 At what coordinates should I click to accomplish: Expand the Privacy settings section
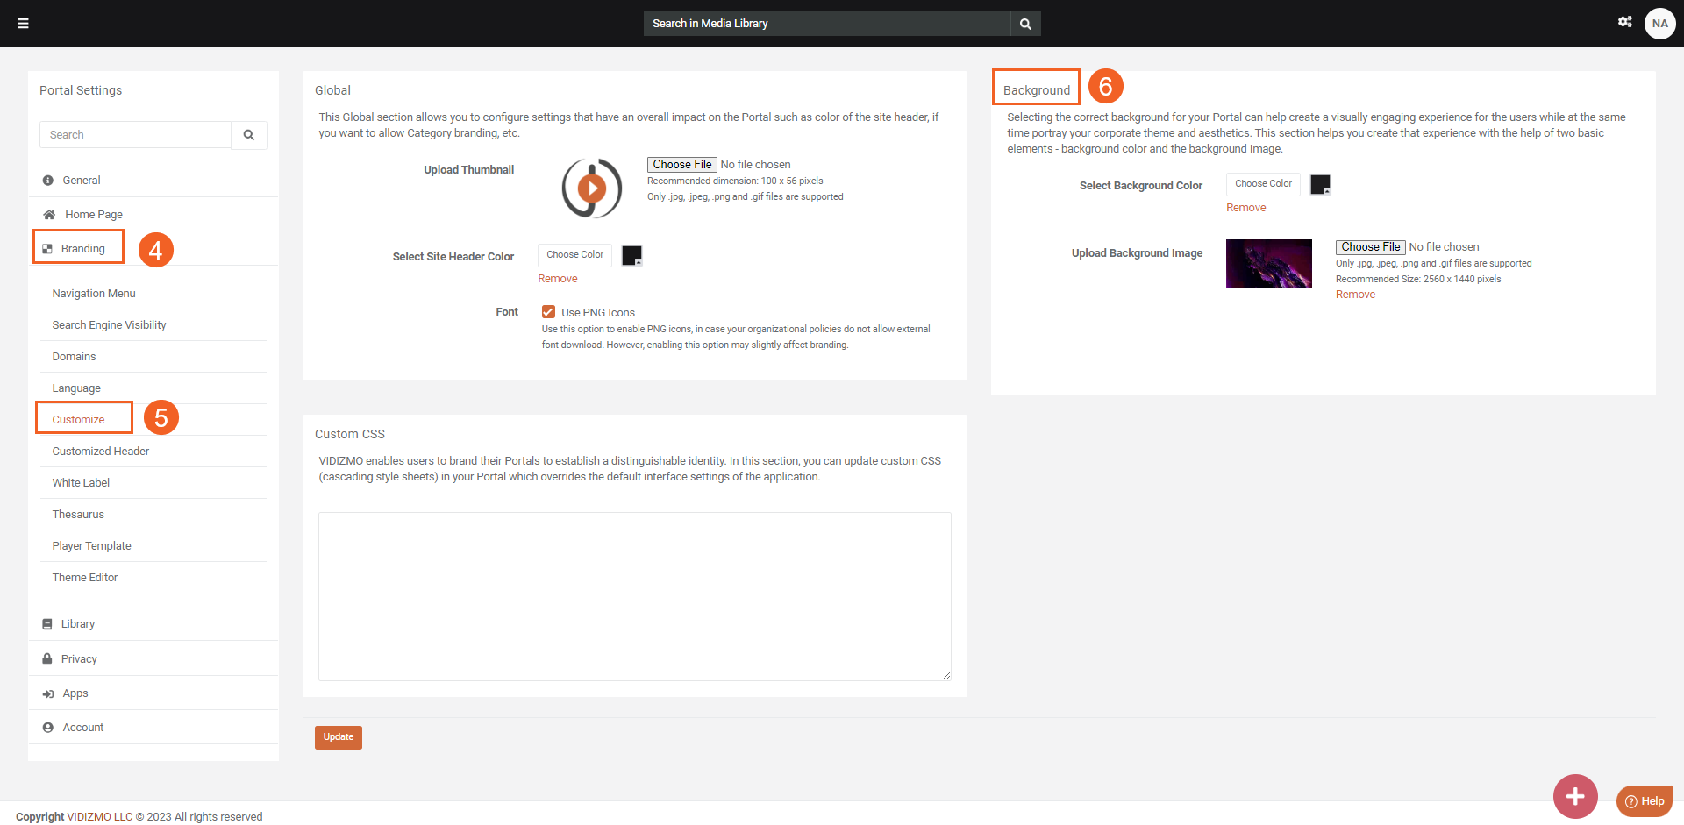pos(79,659)
